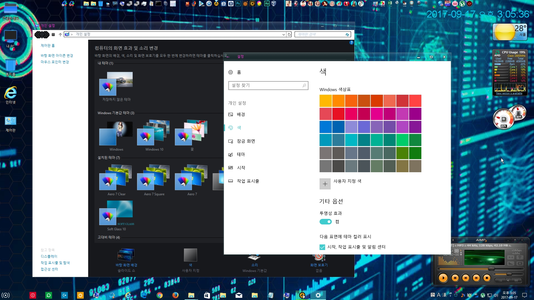
Task: Click the red power icon on taskbar
Action: (x=33, y=295)
